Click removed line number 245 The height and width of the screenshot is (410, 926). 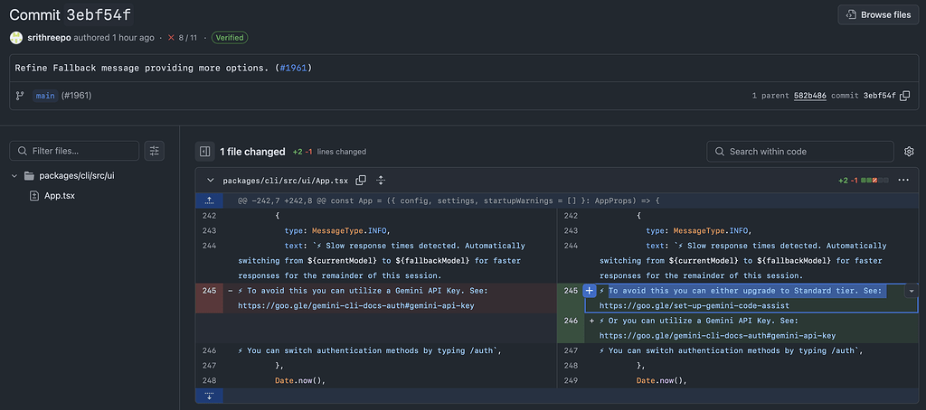point(209,290)
